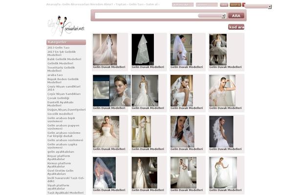The width and height of the screenshot is (293, 195).
Task: Select Gelin arabası bıyık süslemesi
Action: (x=61, y=119)
